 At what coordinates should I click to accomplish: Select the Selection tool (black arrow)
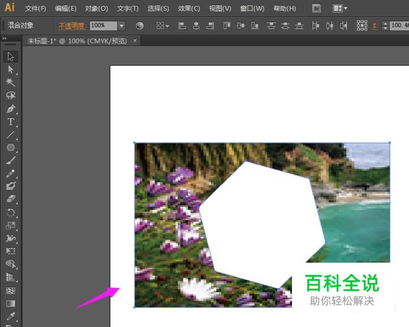point(11,57)
